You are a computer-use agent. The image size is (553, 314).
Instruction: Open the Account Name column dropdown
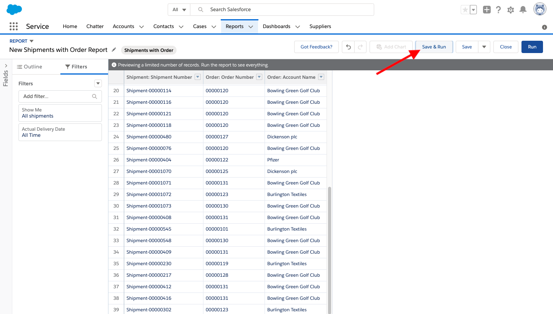click(x=321, y=77)
